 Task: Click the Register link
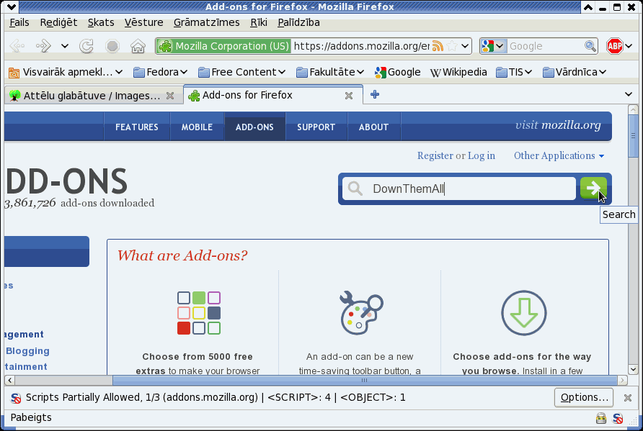point(435,155)
